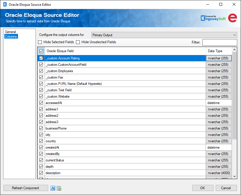Open data type for _custom.Website

(219, 96)
